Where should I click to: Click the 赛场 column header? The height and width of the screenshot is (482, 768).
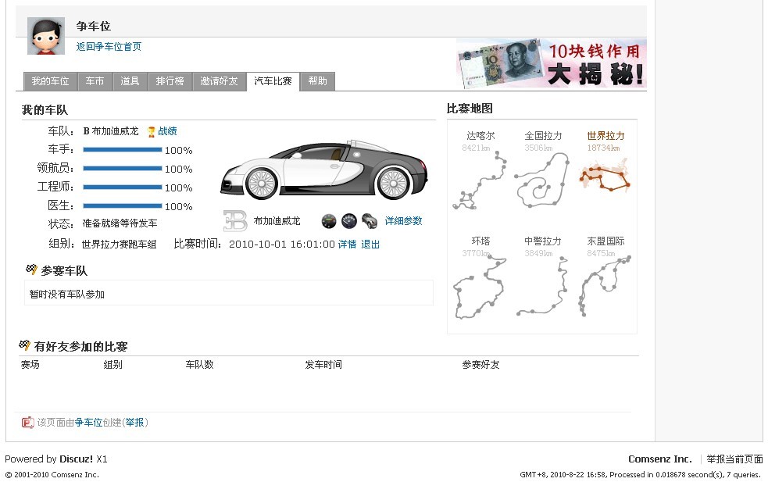(30, 365)
